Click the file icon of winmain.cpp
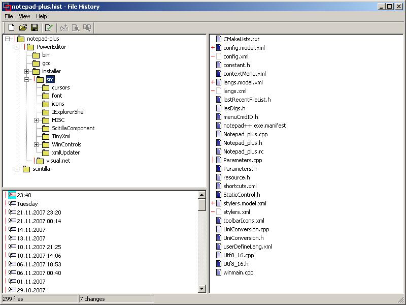Screen dimensions: 406x305 coord(219,272)
